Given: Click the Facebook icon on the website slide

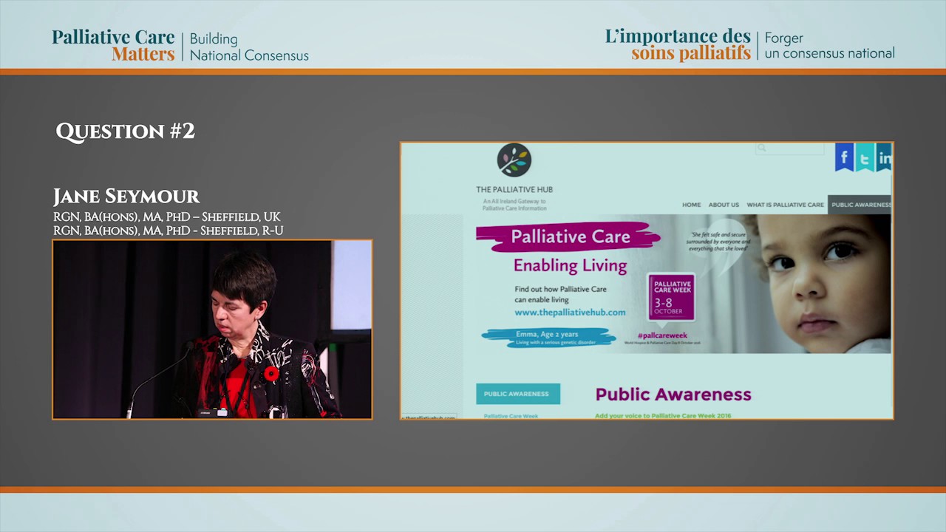Looking at the screenshot, I should [844, 157].
